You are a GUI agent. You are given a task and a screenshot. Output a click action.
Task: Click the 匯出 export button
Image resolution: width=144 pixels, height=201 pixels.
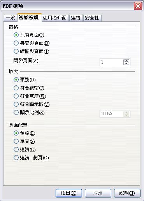tap(69, 193)
